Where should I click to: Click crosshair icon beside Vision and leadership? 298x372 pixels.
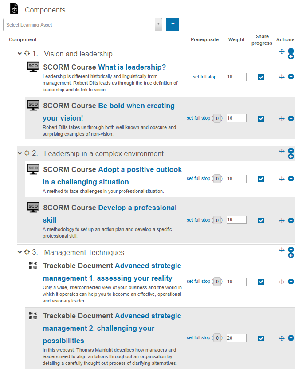point(27,53)
